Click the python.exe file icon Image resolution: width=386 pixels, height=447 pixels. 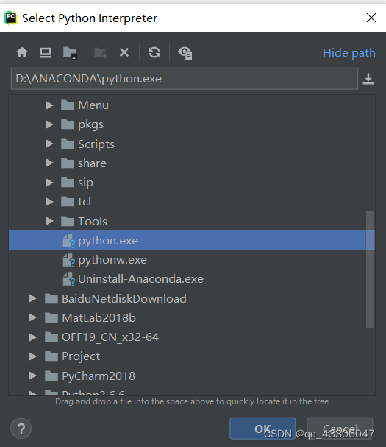click(x=68, y=241)
